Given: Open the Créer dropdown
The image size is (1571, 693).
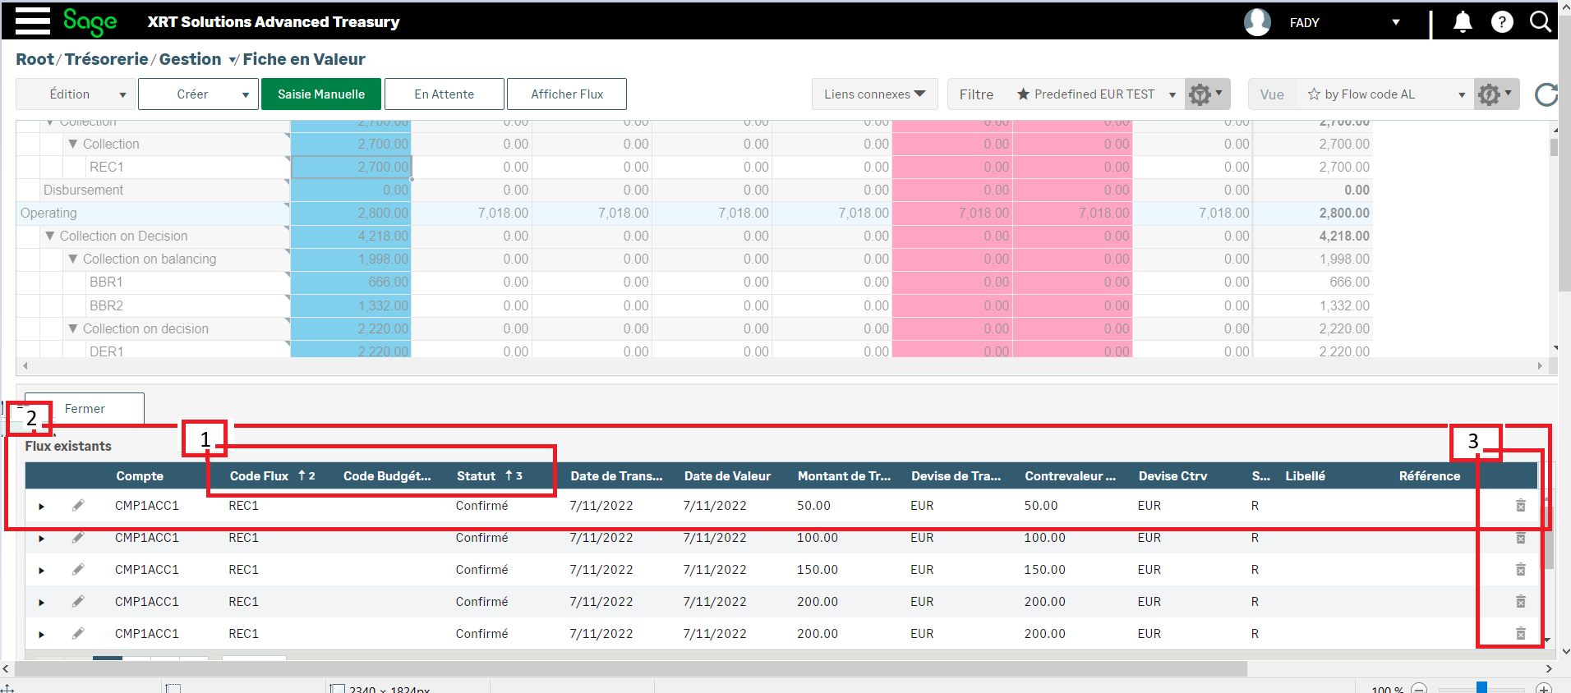Looking at the screenshot, I should (x=198, y=94).
